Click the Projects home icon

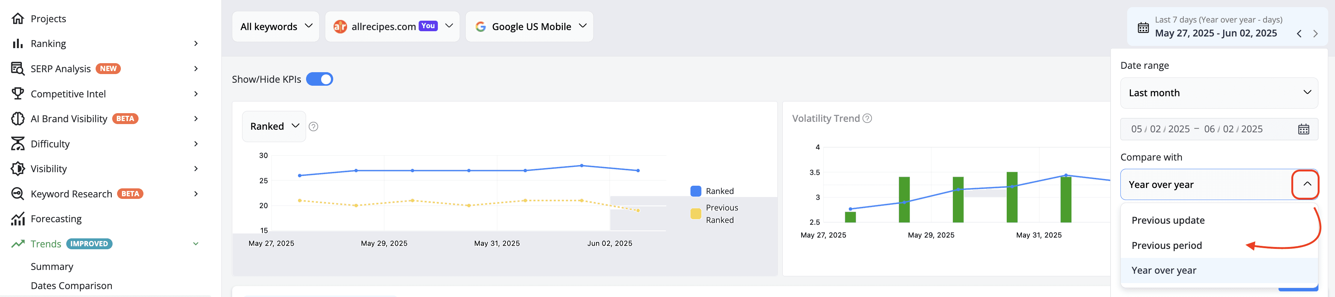coord(18,19)
